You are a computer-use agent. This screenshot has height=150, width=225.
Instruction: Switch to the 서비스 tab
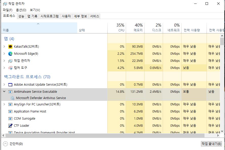tap(95, 16)
